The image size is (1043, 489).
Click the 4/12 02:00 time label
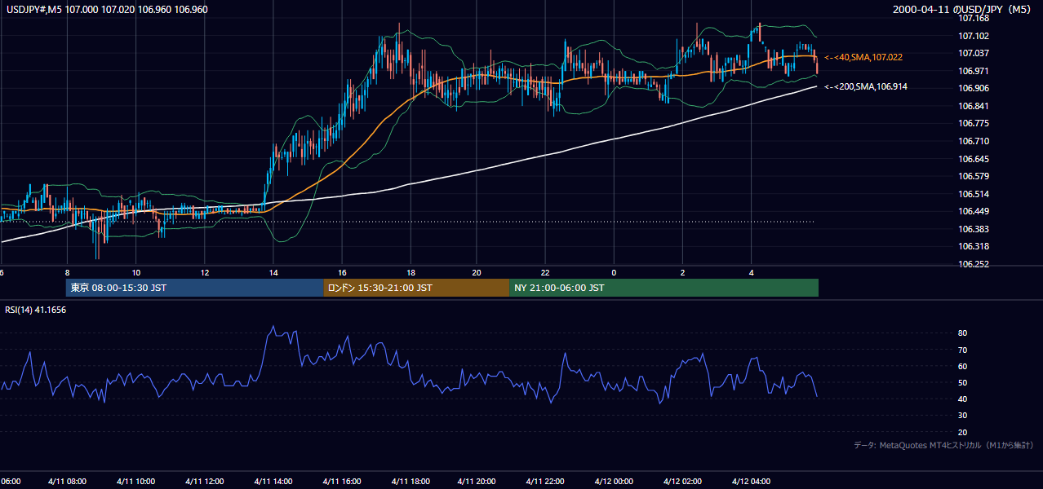tap(682, 481)
